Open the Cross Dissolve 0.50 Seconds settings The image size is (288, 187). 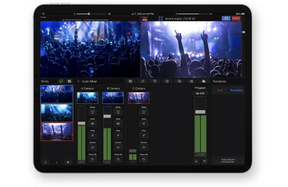(x=228, y=161)
